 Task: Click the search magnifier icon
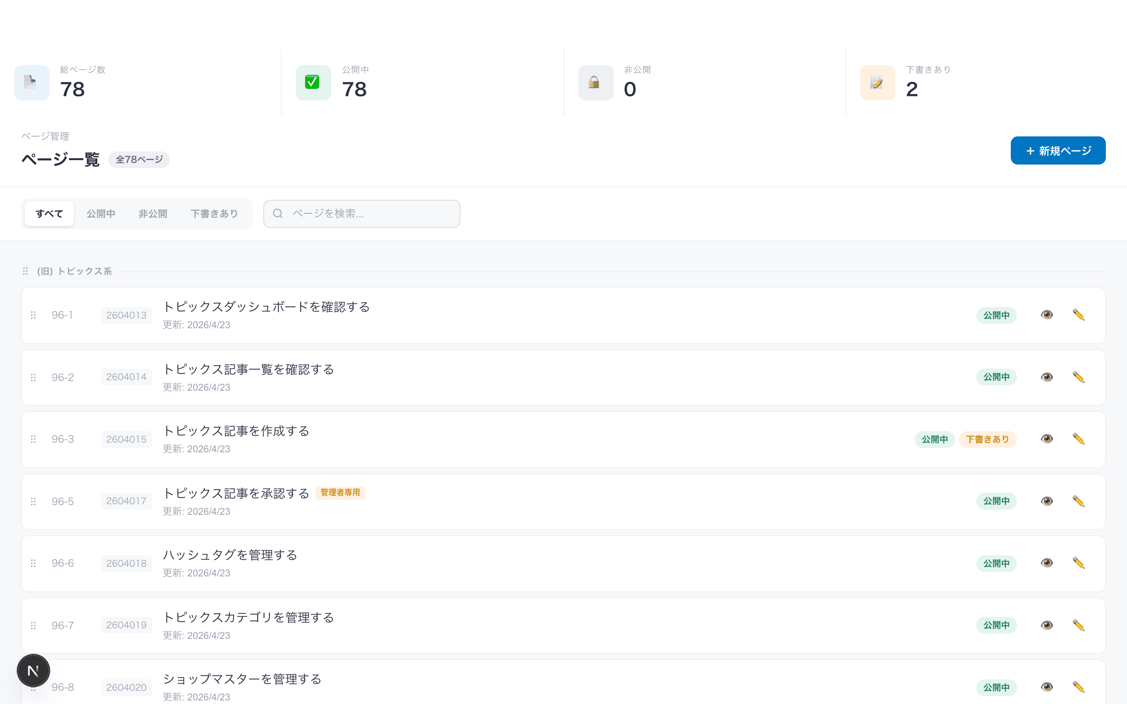pos(278,214)
